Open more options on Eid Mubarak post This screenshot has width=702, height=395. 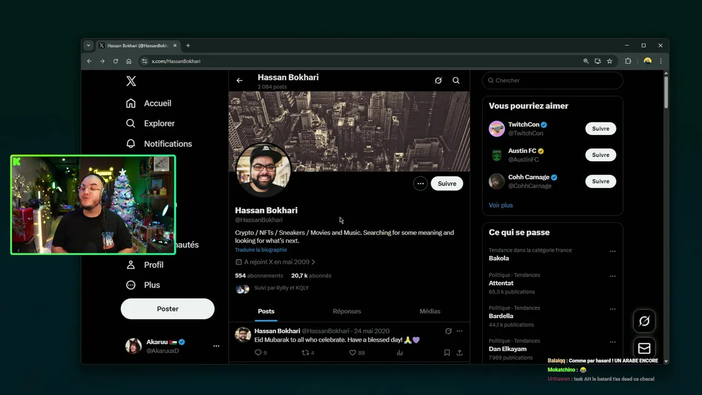[x=460, y=331]
